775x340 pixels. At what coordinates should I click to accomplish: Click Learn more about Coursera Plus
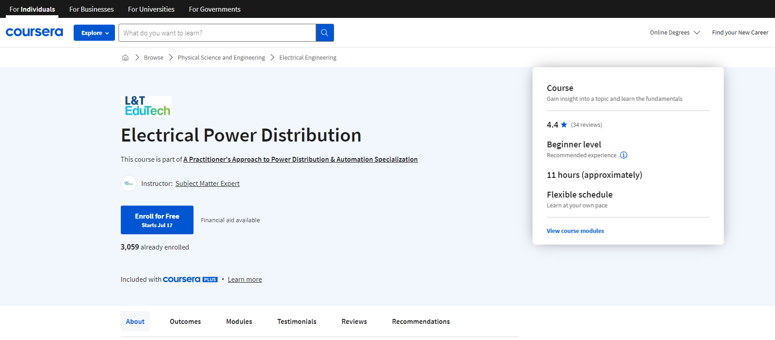tap(245, 280)
